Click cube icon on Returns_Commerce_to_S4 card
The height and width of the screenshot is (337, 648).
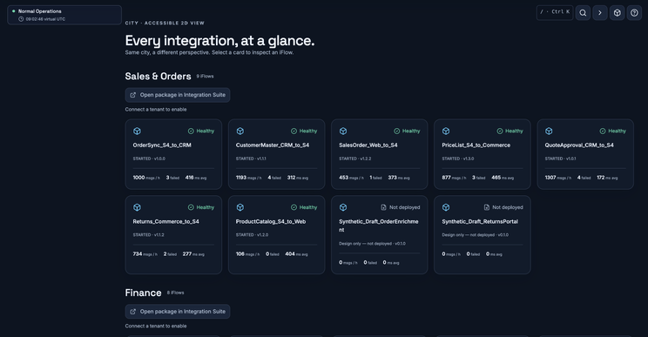(138, 207)
